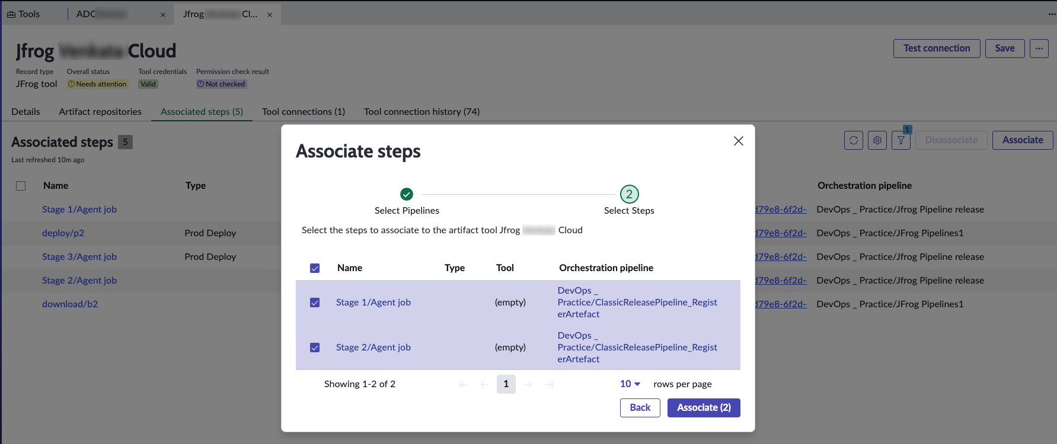Open Stage 2/Agent job in the background list
Screen dimensions: 1057x444
79,281
